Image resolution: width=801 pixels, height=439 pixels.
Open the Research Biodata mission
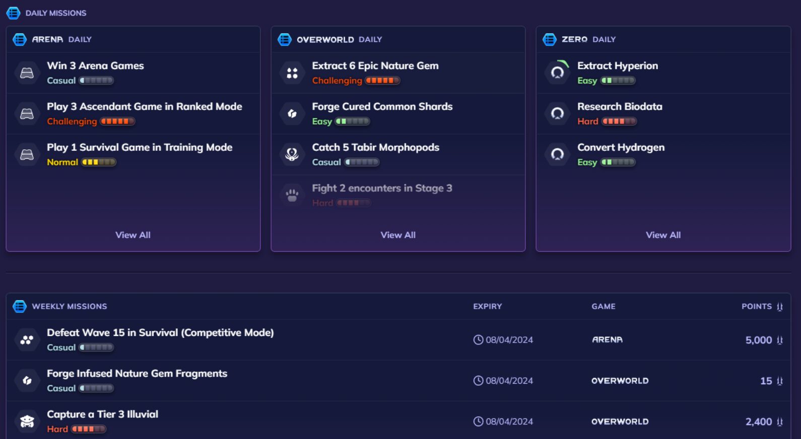pyautogui.click(x=663, y=114)
